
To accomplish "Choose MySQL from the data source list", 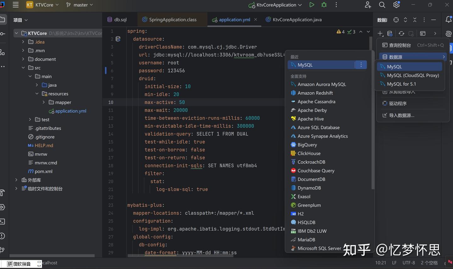I will coord(395,67).
